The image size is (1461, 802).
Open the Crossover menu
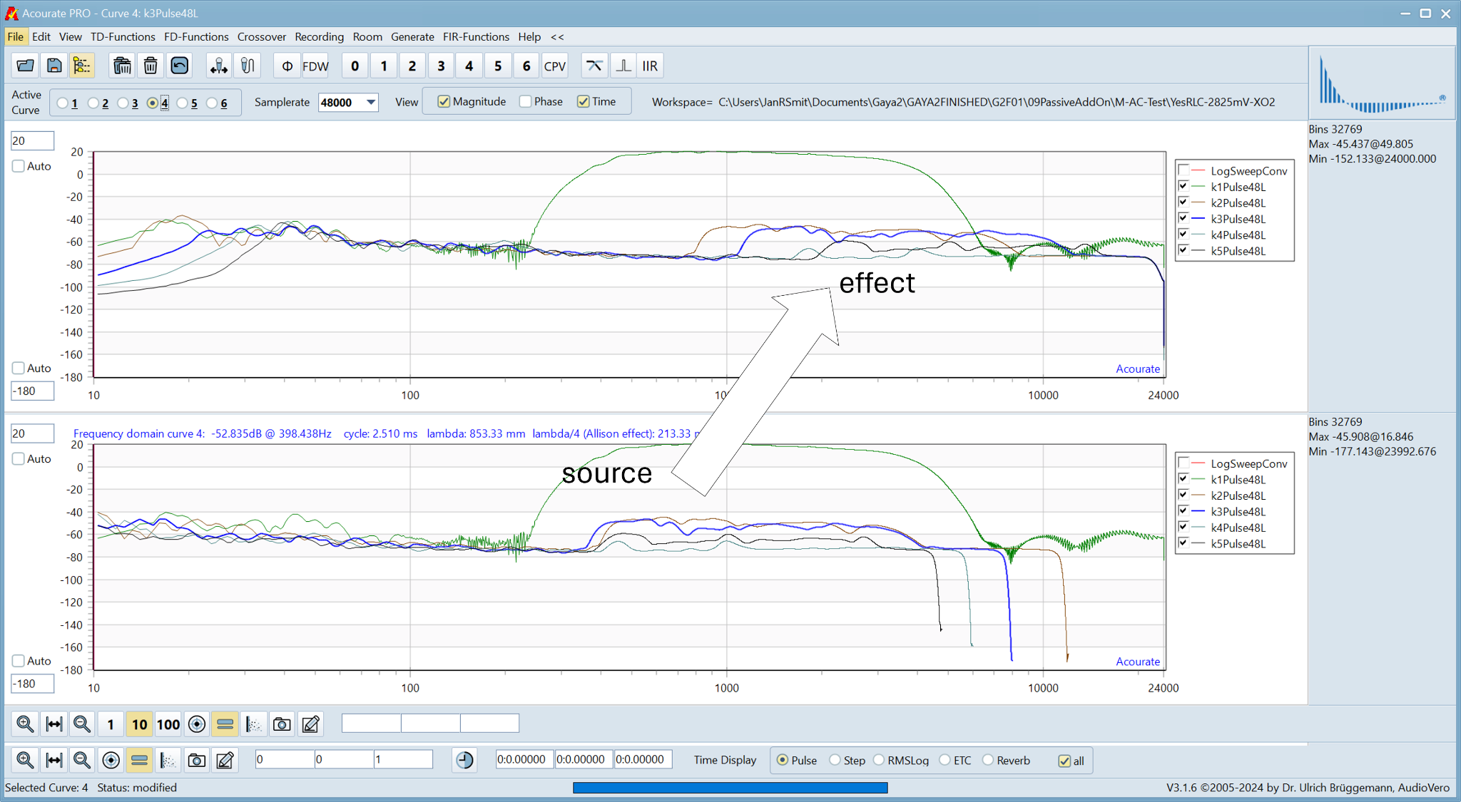point(262,36)
